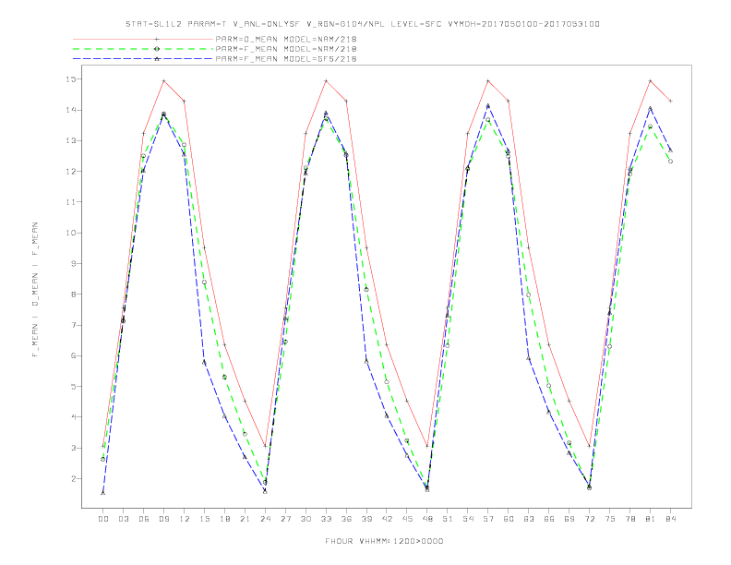Click x-axis forecast hour label 81
This screenshot has height=565, width=731.
click(x=651, y=519)
